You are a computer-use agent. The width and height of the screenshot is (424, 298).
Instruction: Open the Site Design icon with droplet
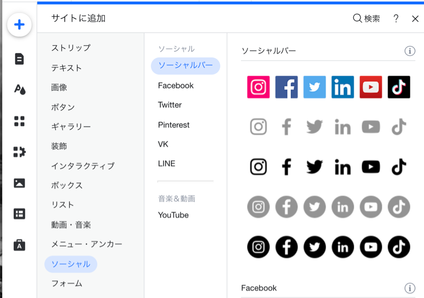pos(19,90)
